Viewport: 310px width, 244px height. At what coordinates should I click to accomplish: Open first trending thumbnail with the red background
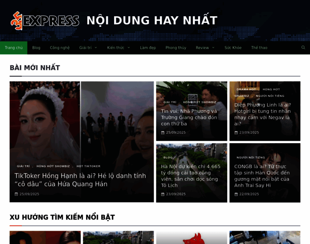pyautogui.click(x=45, y=237)
